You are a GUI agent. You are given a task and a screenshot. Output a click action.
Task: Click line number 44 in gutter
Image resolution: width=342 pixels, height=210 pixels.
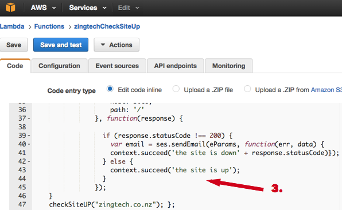pyautogui.click(x=22, y=179)
